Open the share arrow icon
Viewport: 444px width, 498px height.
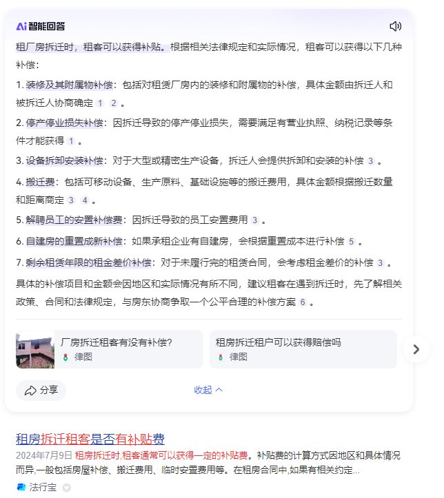(x=30, y=391)
